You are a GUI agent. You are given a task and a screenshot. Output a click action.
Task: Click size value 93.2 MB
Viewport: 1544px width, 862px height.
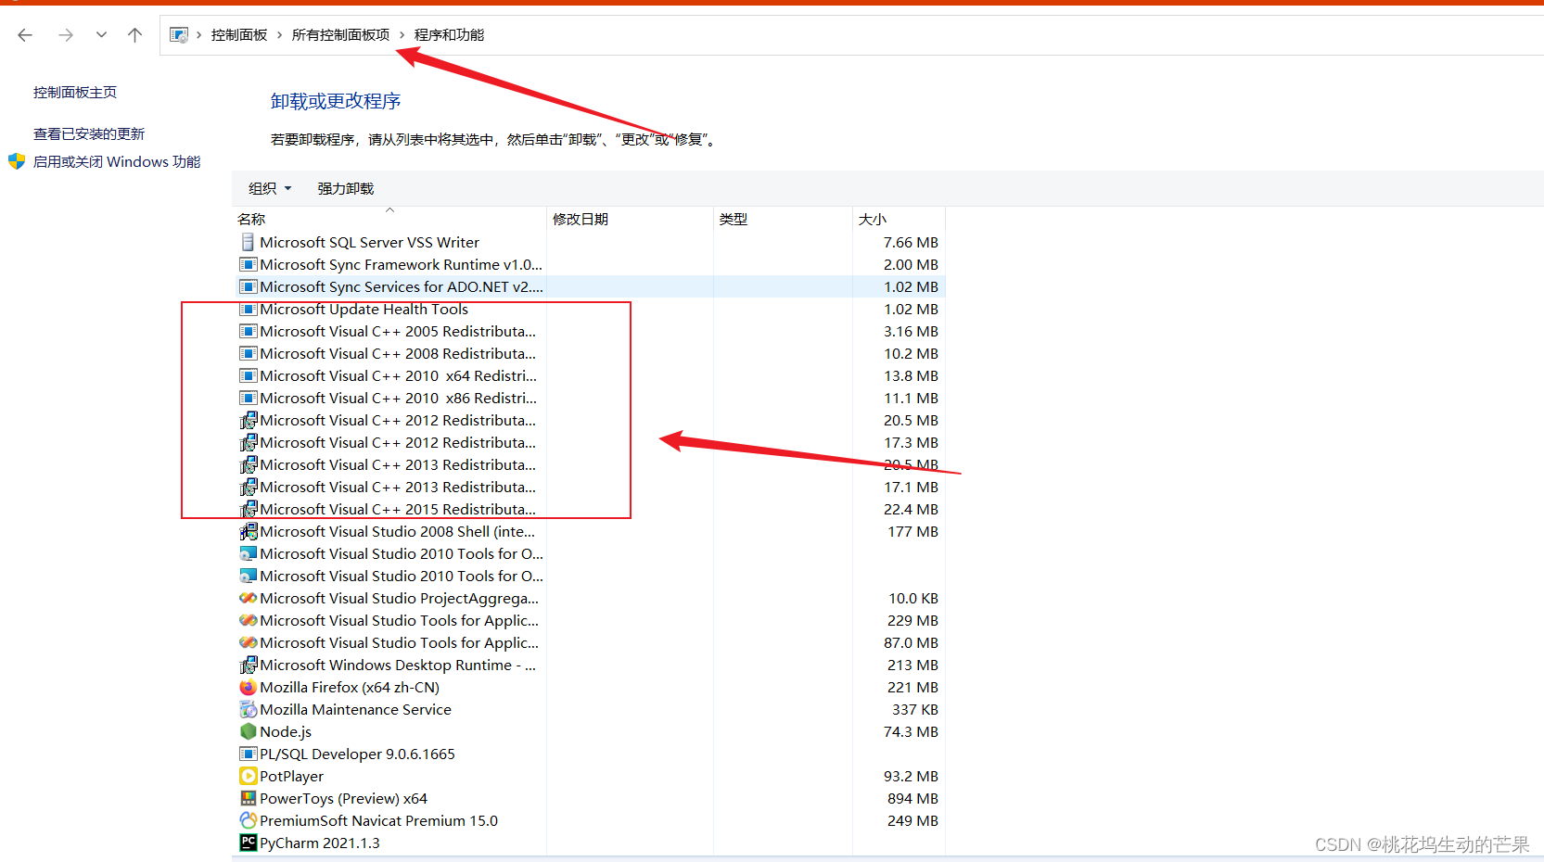pyautogui.click(x=911, y=776)
